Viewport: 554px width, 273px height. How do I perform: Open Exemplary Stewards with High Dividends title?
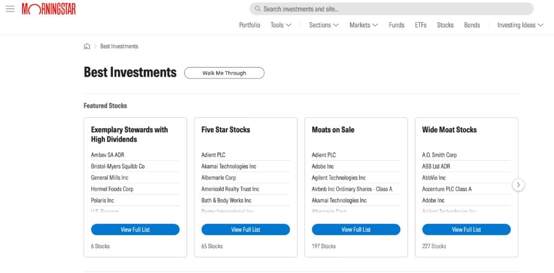(129, 135)
